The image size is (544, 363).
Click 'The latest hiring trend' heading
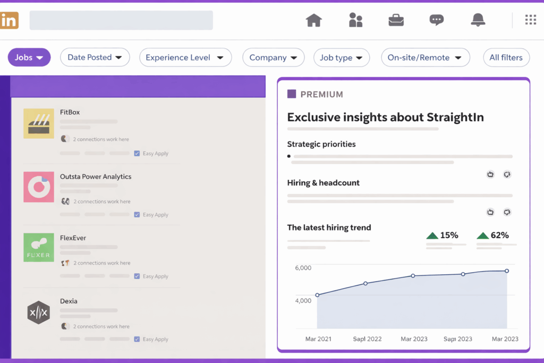coord(329,227)
